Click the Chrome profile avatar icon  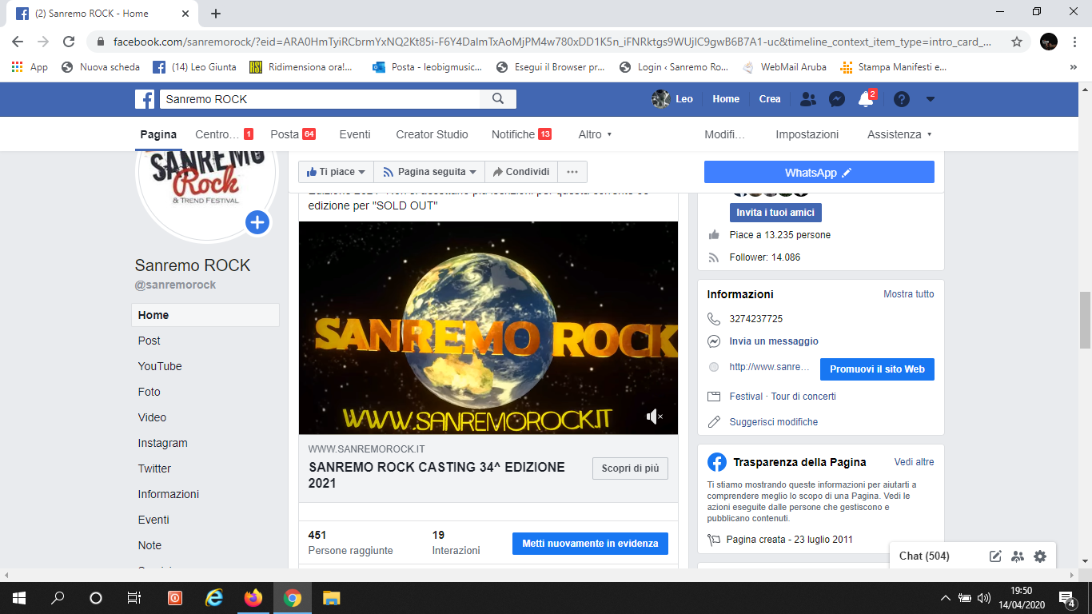pyautogui.click(x=1049, y=42)
